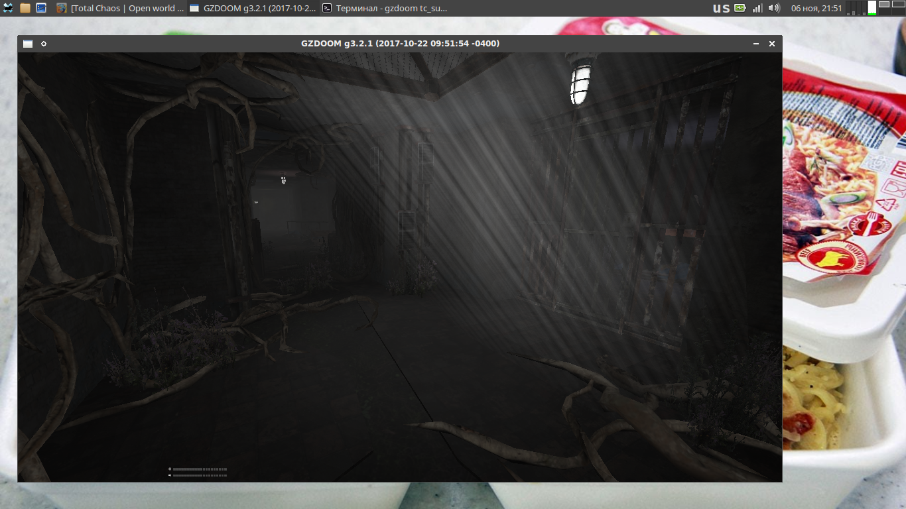Click the GZDOOM g3.2.1 window title text
Image resolution: width=906 pixels, height=509 pixels.
(x=400, y=44)
